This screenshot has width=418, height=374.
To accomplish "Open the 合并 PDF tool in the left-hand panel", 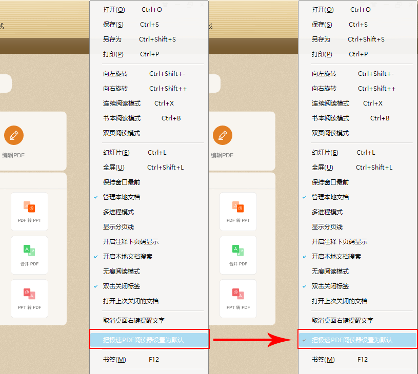I will point(29,255).
